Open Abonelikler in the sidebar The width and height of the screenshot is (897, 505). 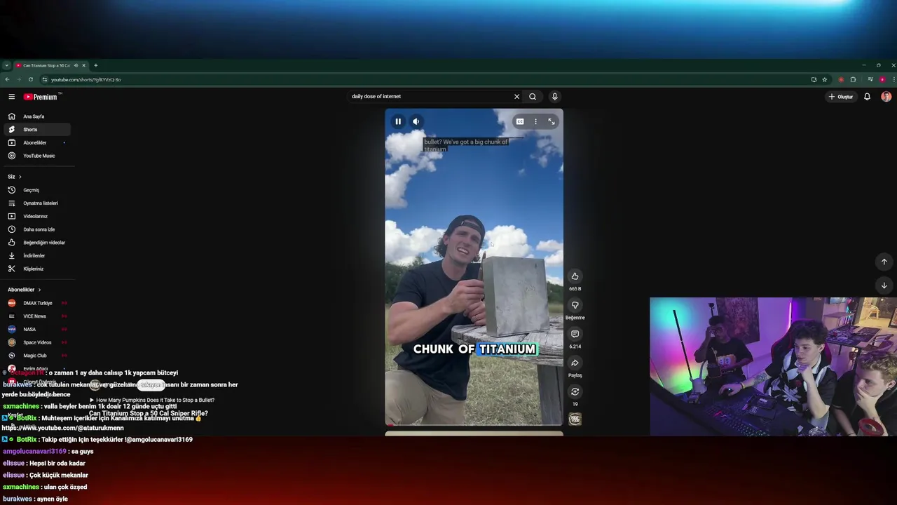point(37,142)
